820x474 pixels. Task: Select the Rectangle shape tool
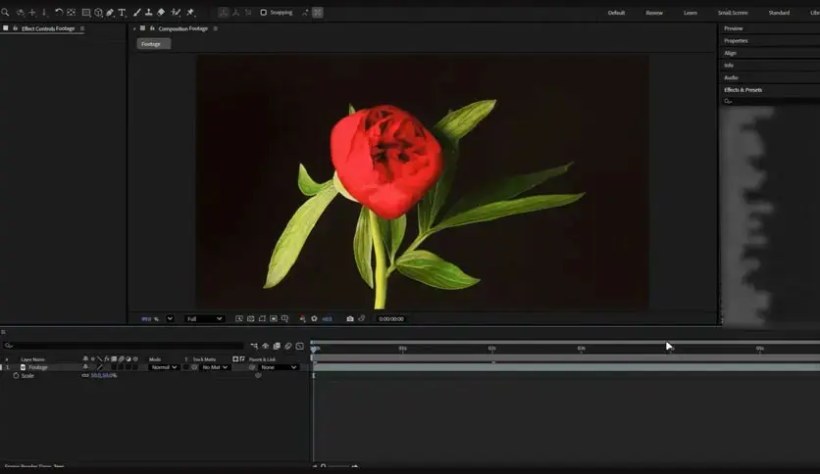pos(86,12)
